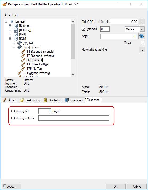
Task: Click the tree scrollbar down arrow
Action: pyautogui.click(x=73, y=75)
